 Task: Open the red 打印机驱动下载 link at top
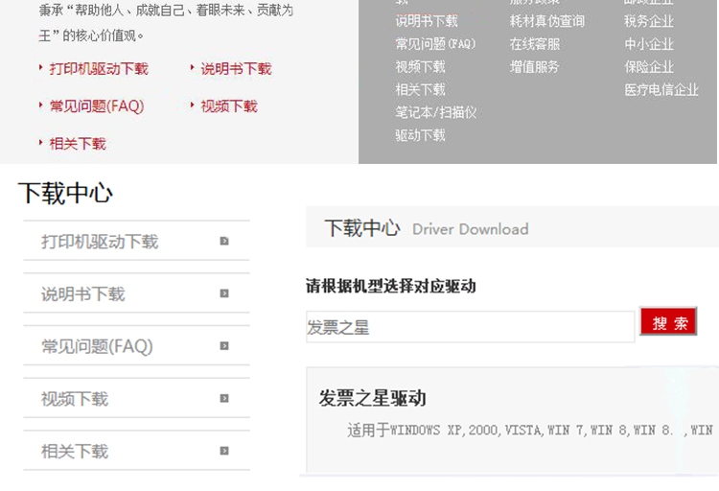pyautogui.click(x=99, y=69)
